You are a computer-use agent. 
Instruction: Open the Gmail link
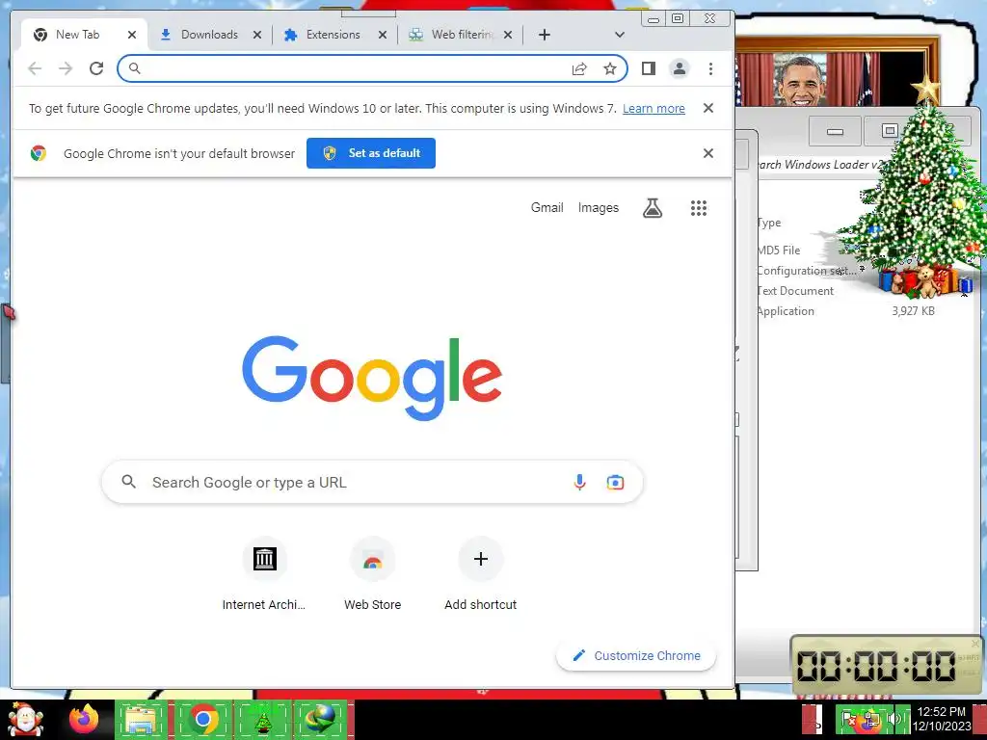point(547,208)
